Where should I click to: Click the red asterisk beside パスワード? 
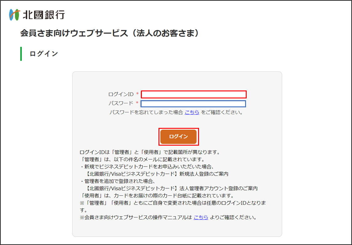137,103
